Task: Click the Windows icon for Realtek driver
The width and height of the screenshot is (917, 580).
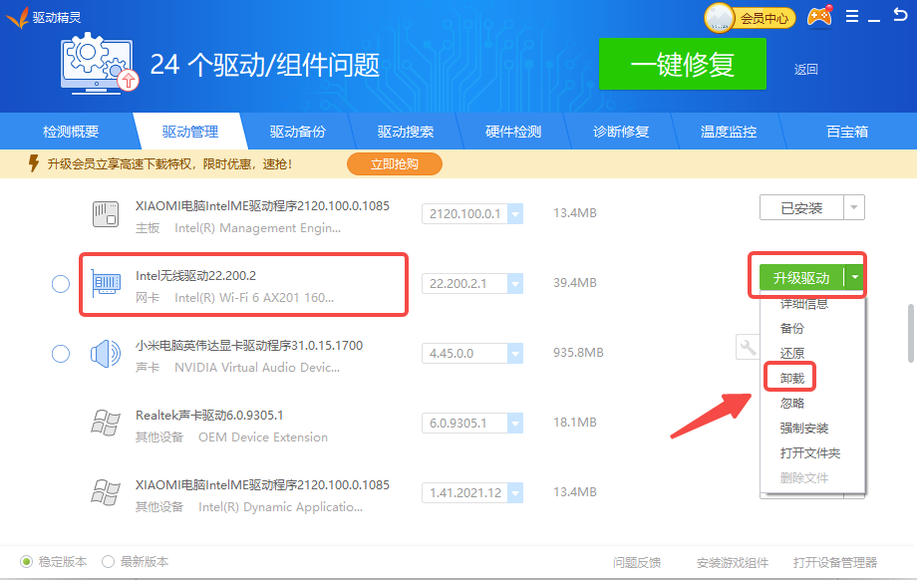Action: pyautogui.click(x=107, y=424)
